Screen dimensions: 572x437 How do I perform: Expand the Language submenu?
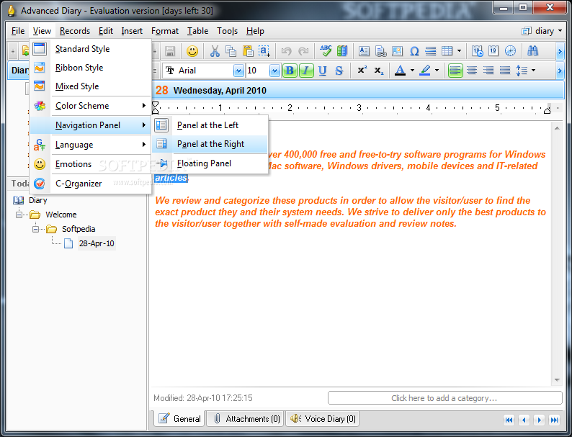(91, 145)
